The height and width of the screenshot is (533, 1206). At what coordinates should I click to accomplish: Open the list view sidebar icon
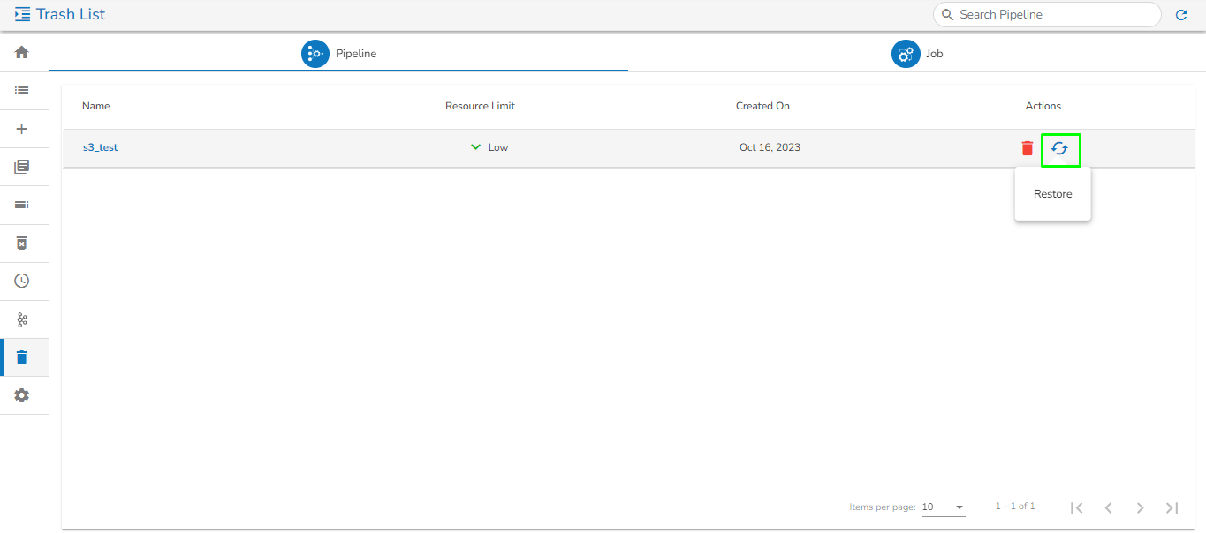pyautogui.click(x=22, y=90)
